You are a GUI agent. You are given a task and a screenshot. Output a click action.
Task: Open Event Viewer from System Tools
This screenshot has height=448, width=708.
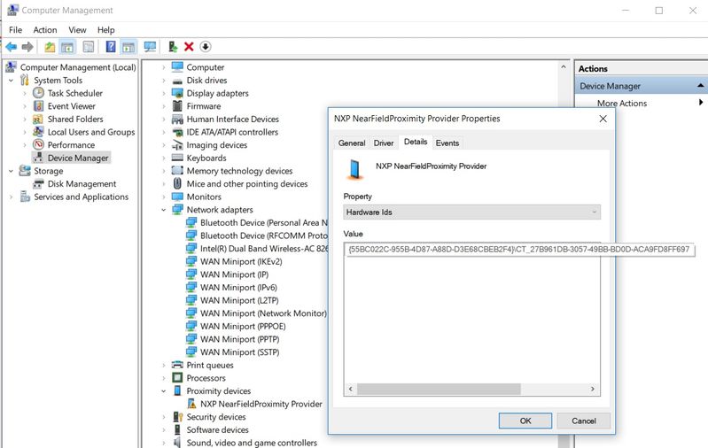(x=71, y=106)
